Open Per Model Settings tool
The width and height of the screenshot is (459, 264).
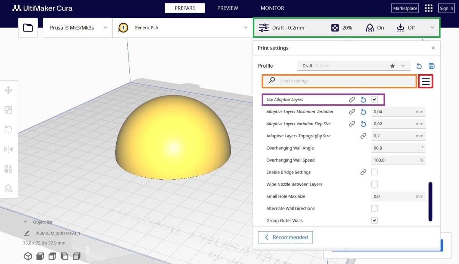coord(8,169)
